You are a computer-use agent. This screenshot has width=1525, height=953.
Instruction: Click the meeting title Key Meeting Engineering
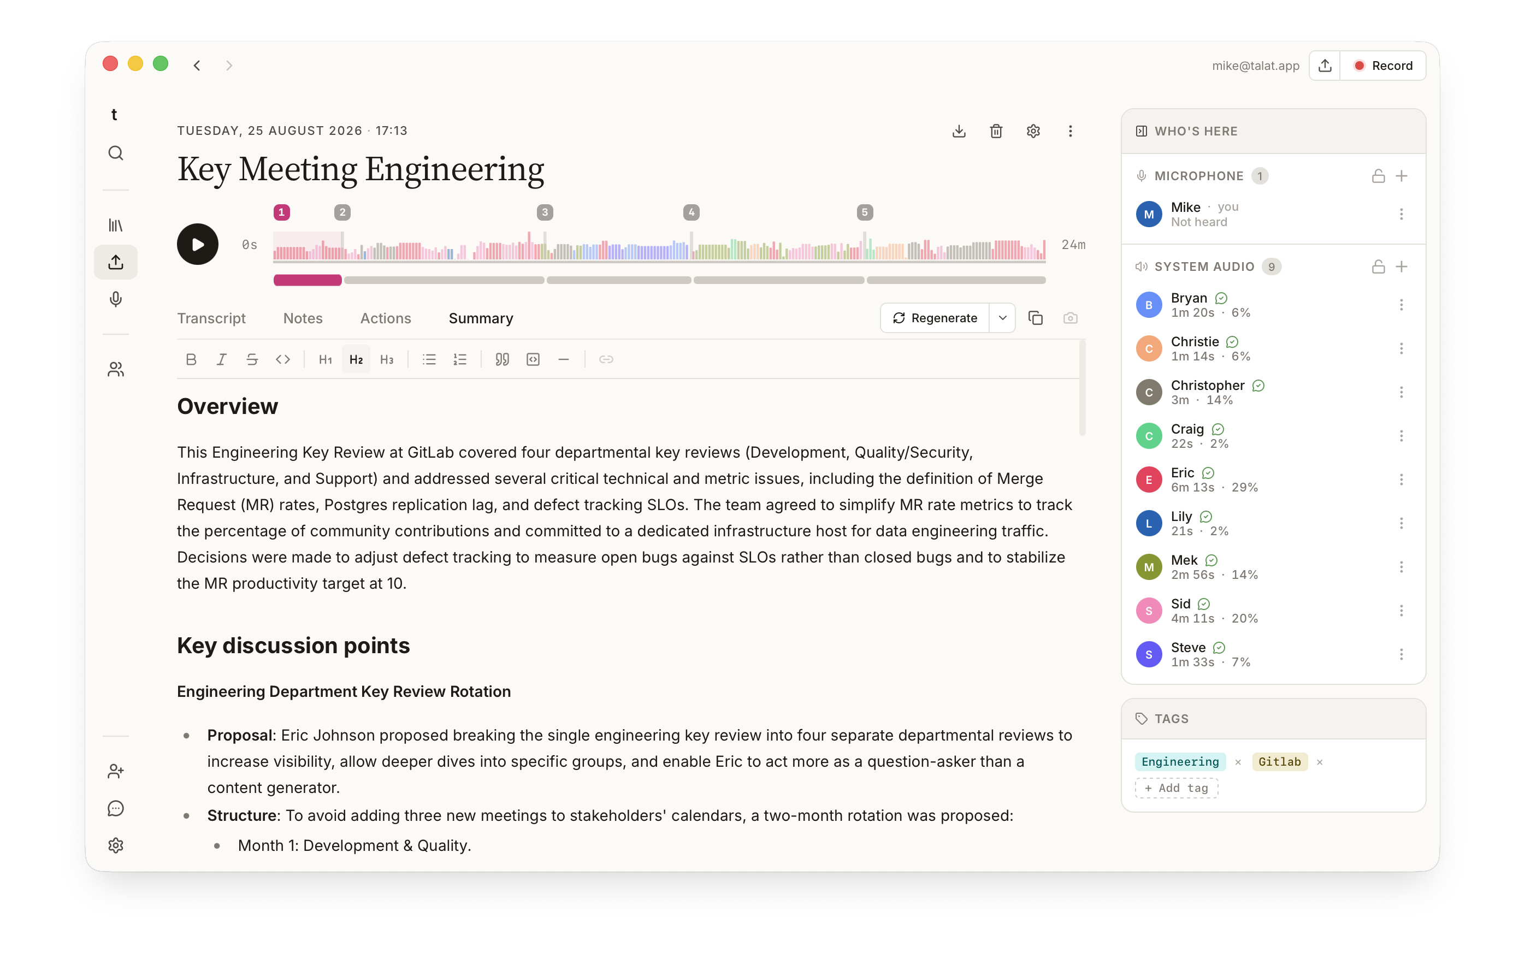[x=360, y=169]
